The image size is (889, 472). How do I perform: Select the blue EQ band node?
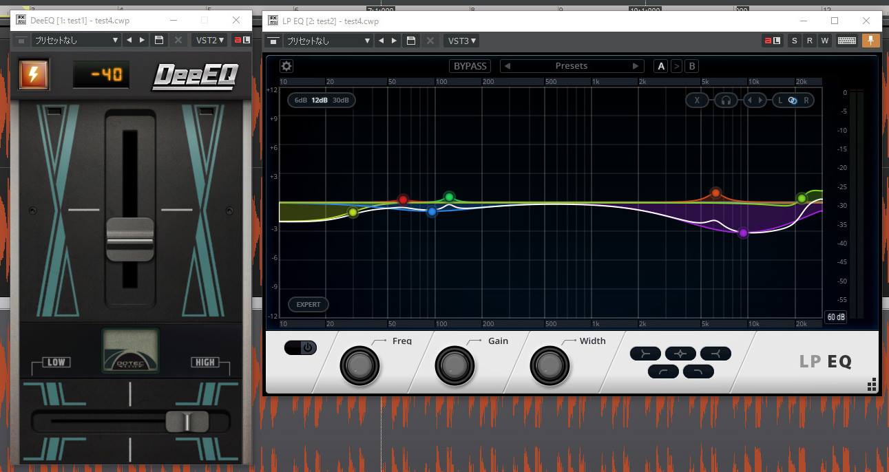coord(432,212)
